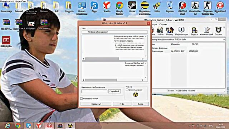Click inside the upper message text area
Image resolution: width=229 pixels, height=129 pixels.
(113, 46)
